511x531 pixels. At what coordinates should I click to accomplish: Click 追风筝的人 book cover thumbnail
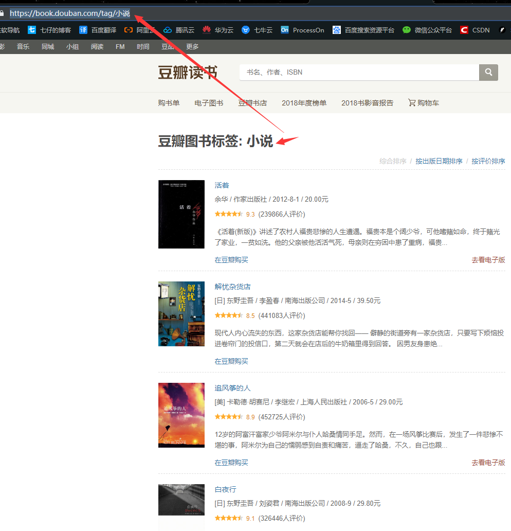coord(181,415)
